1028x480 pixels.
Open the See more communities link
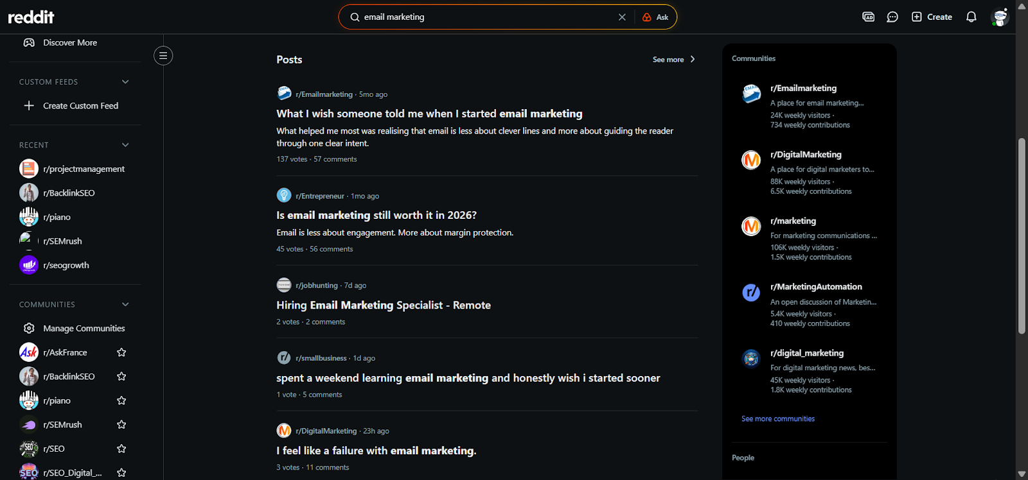777,418
